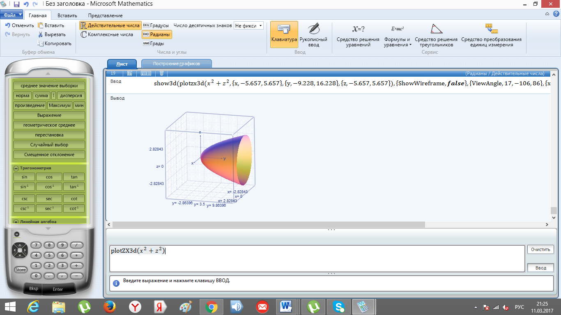Open Skype from the taskbar

pos(339,306)
